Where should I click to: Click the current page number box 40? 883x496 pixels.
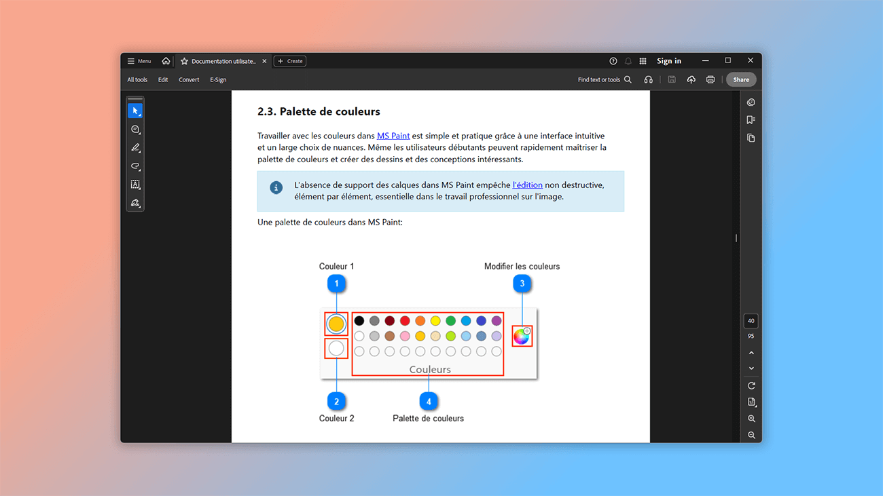point(751,321)
